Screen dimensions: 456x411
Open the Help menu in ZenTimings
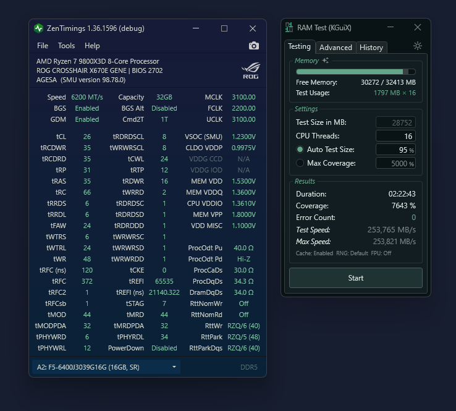point(92,46)
